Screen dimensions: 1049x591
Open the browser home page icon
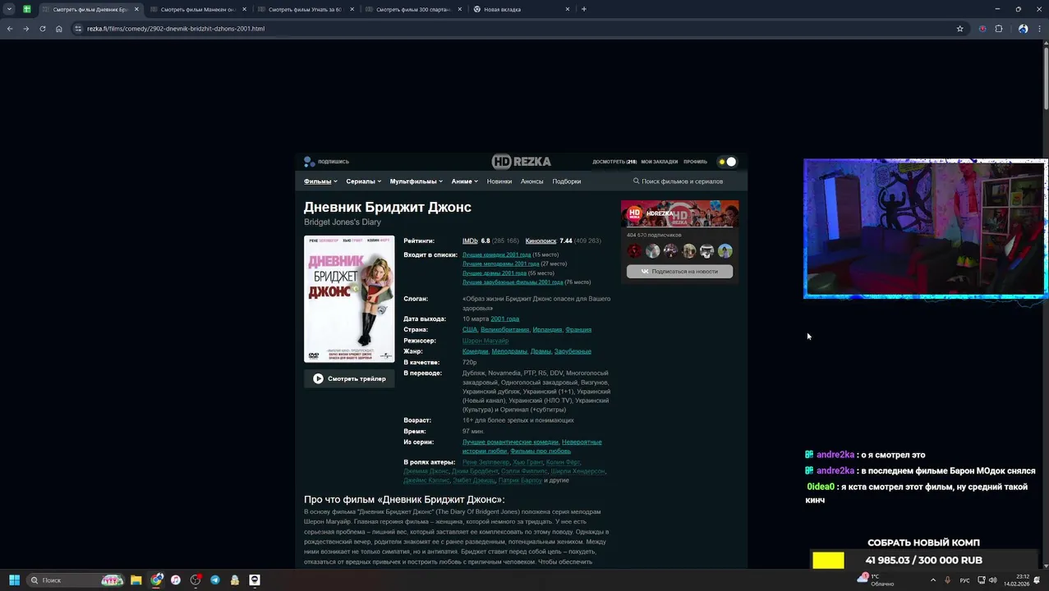click(x=59, y=29)
